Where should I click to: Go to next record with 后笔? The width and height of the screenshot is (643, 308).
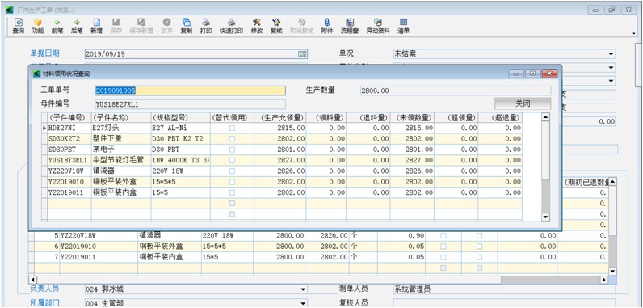tap(77, 26)
